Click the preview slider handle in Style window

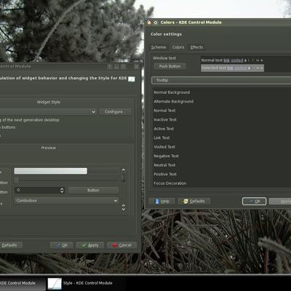coord(17,180)
